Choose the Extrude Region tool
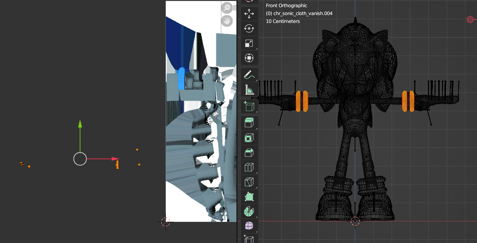The width and height of the screenshot is (477, 243). pyautogui.click(x=249, y=122)
